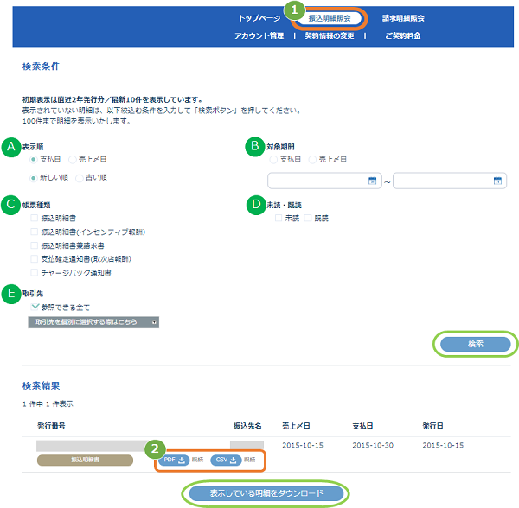
Task: Toggle the 参照できる全て checkbox
Action: click(35, 307)
